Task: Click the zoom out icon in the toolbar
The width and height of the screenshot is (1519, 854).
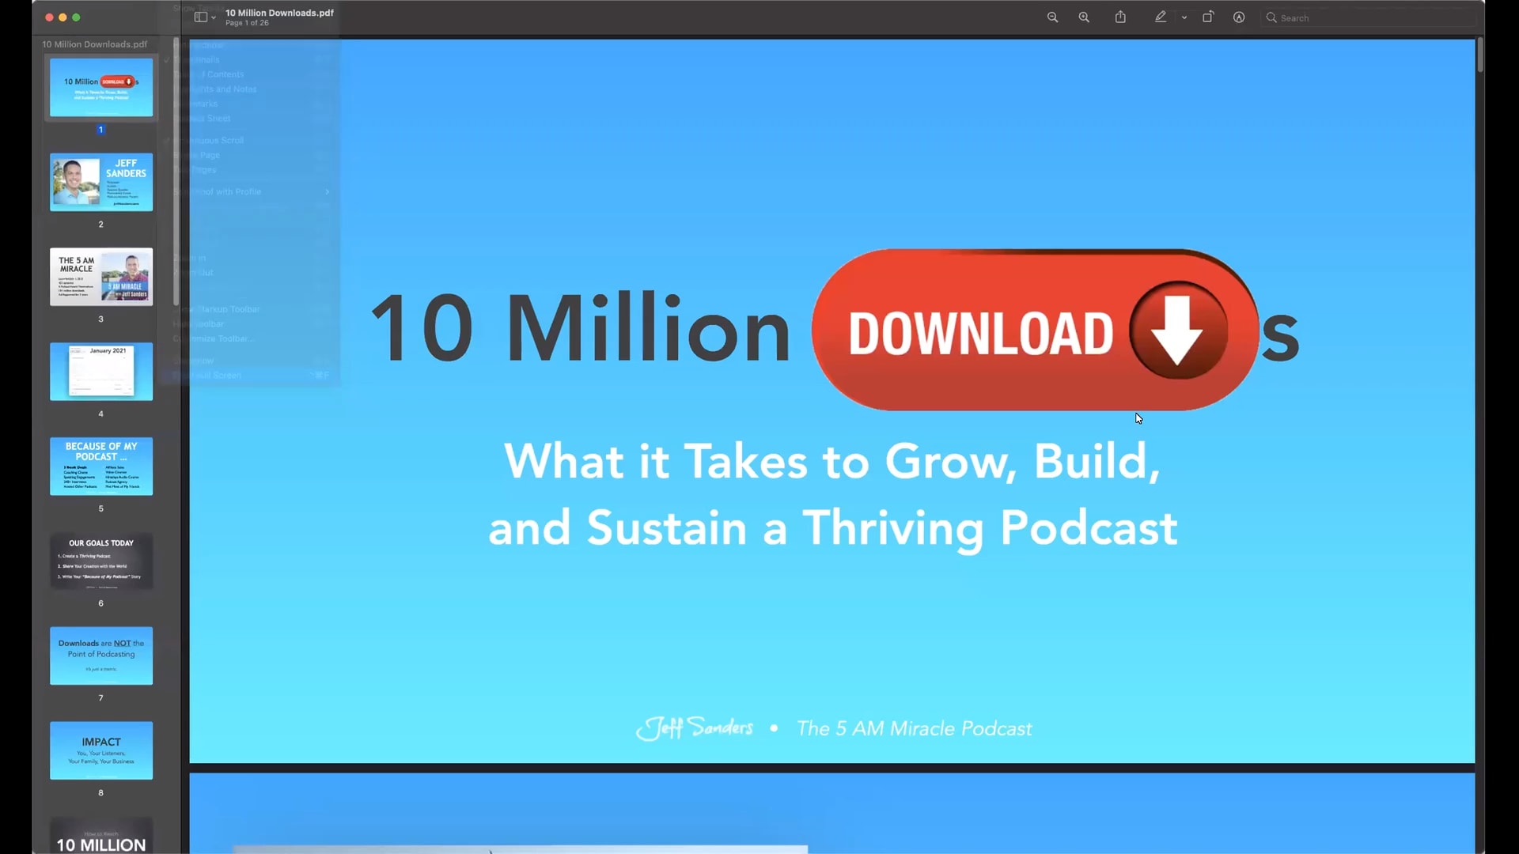Action: 1052,17
